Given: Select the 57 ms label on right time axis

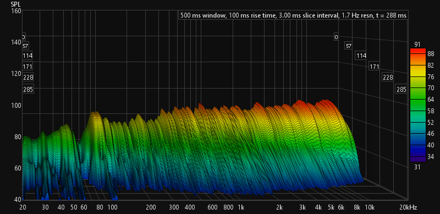Looking at the screenshot, I should click(348, 46).
